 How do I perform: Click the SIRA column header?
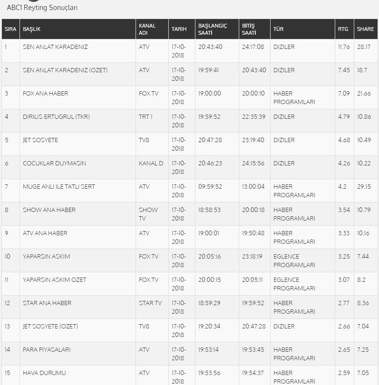10,29
